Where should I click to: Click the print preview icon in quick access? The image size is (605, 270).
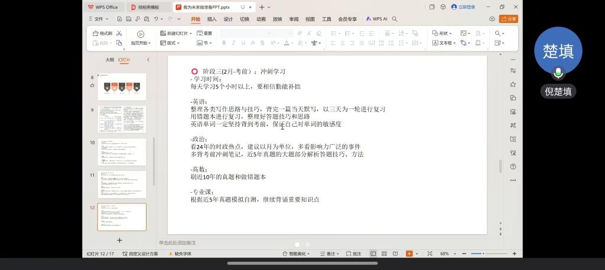pyautogui.click(x=147, y=19)
